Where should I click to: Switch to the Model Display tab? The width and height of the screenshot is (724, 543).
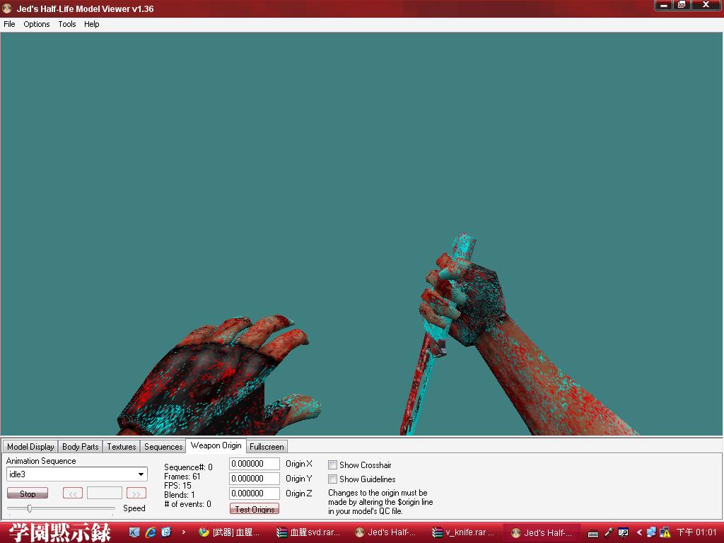point(30,447)
